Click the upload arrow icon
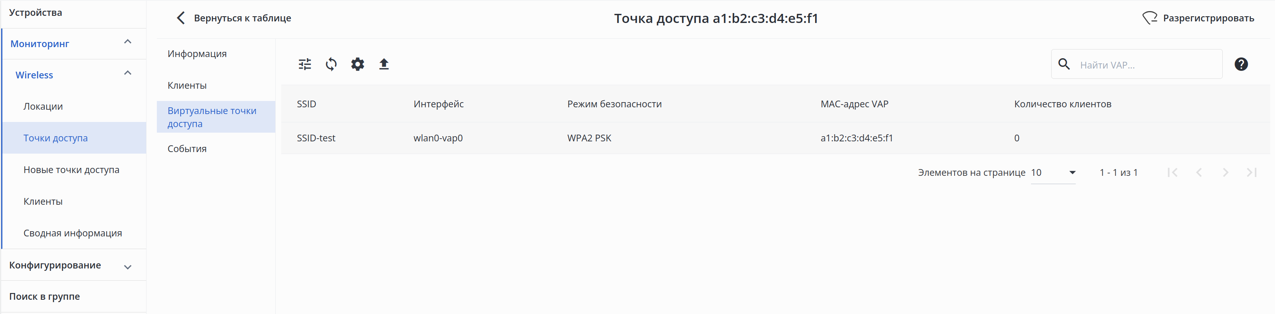 (x=383, y=64)
